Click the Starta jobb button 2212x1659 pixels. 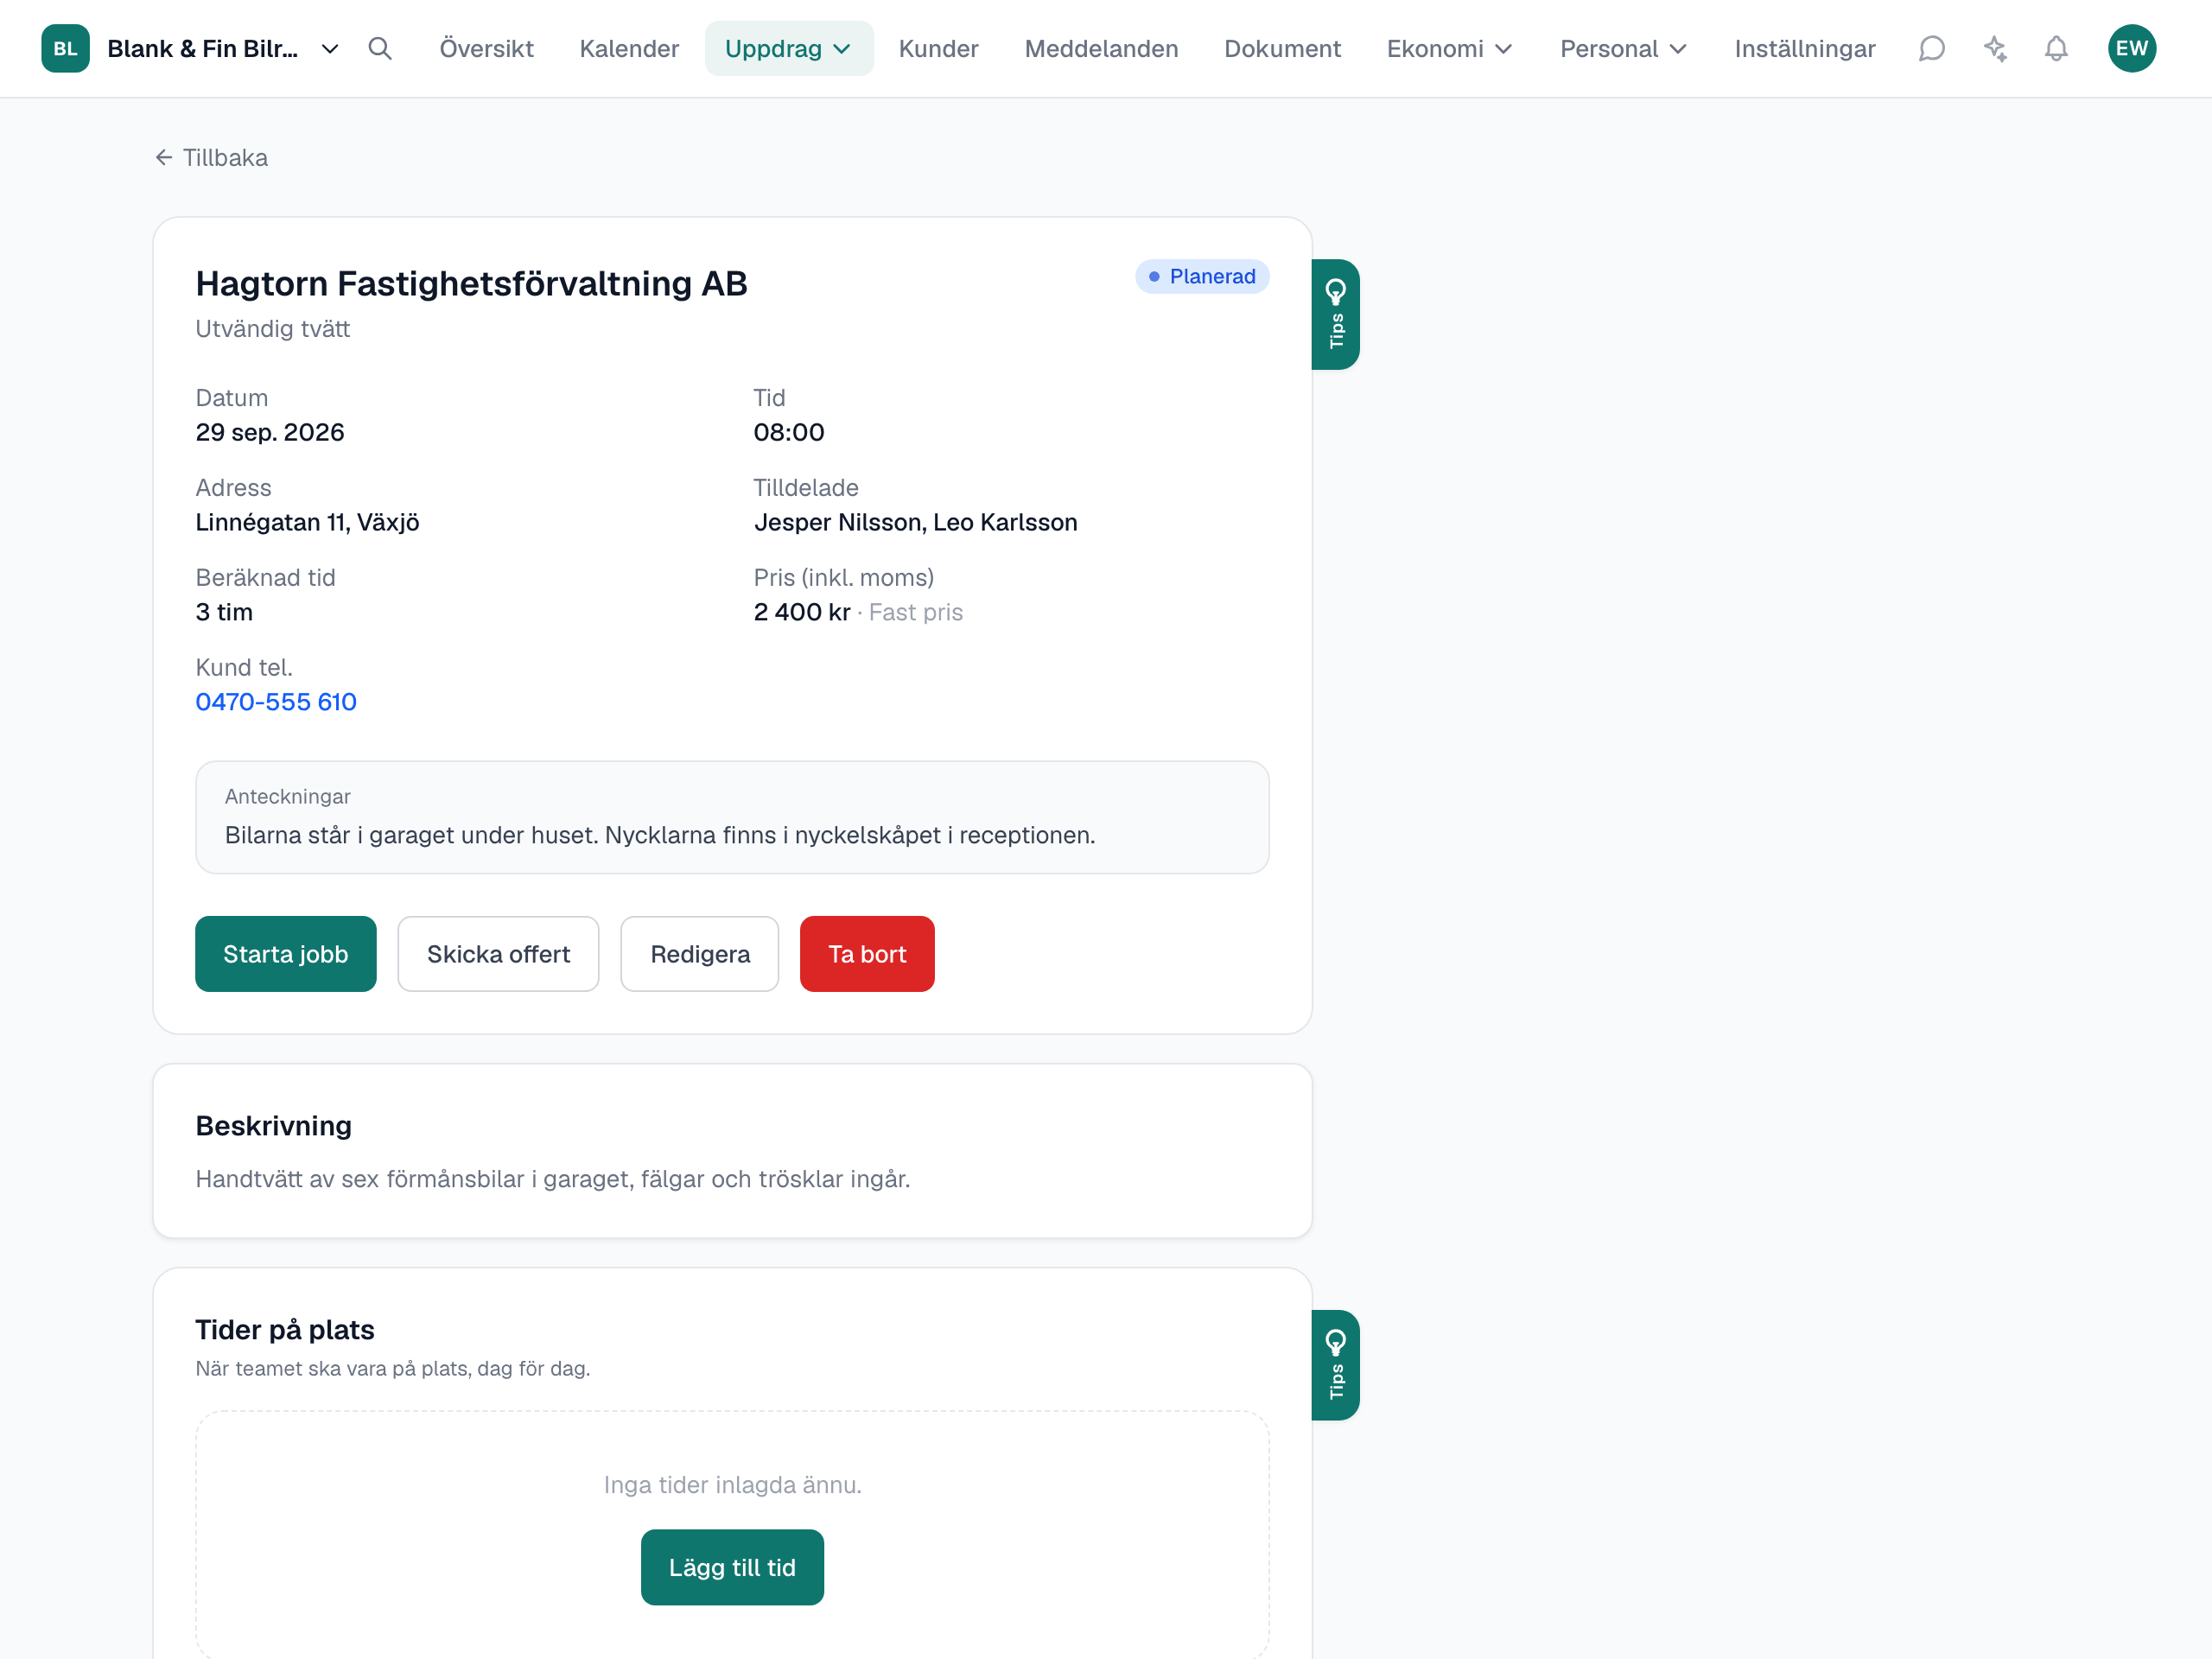tap(285, 953)
